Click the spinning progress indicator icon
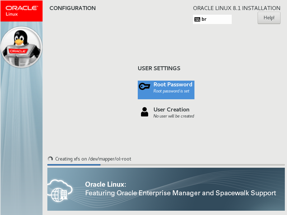 click(x=50, y=159)
